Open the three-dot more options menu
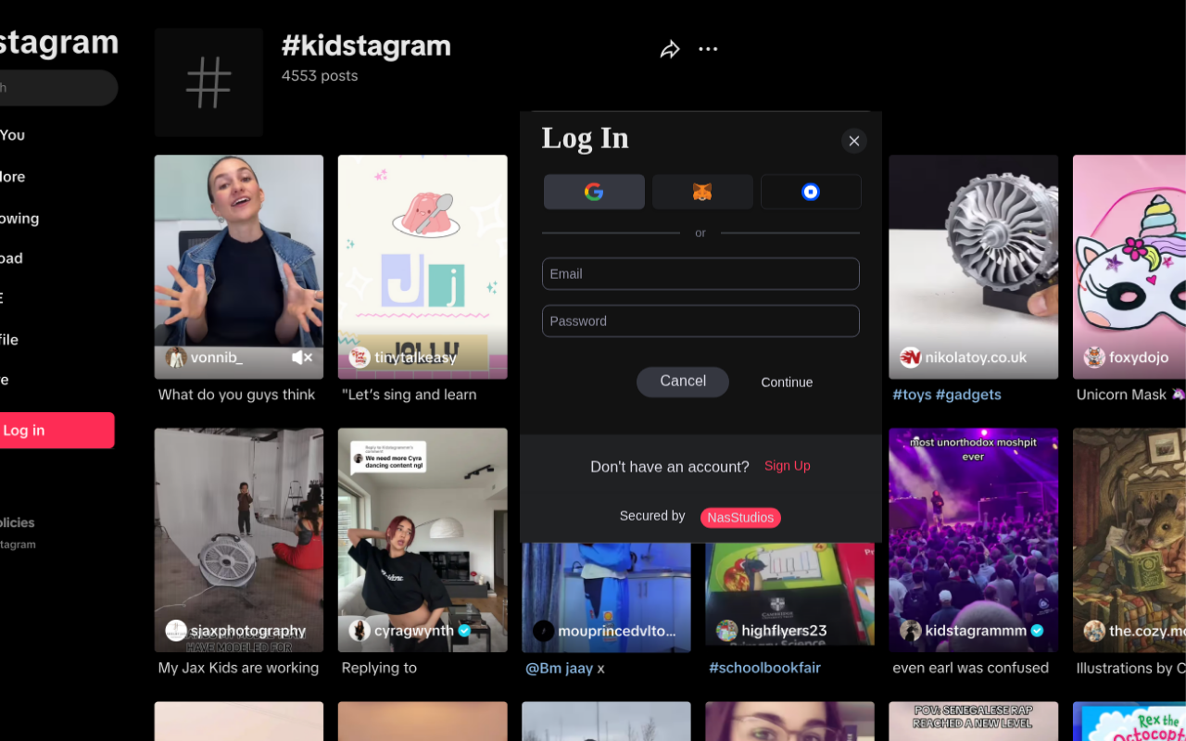Viewport: 1186px width, 741px height. (708, 49)
